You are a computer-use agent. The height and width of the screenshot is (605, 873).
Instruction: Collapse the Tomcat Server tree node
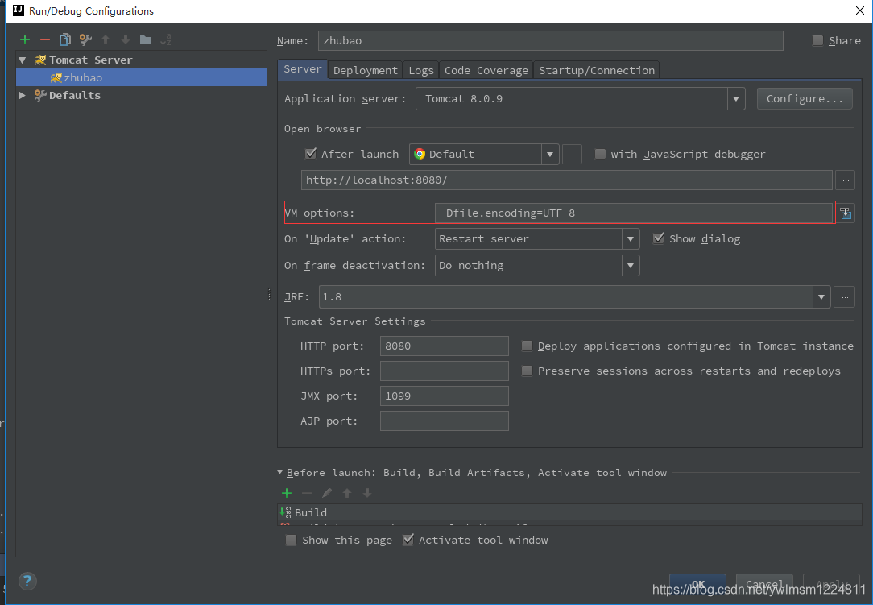pos(23,60)
